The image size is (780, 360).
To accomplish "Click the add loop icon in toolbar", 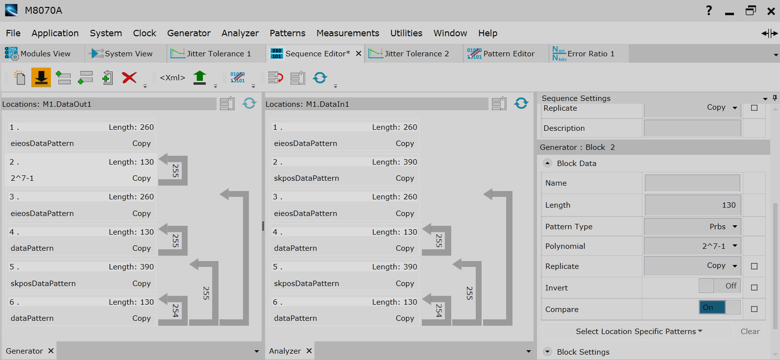I will pyautogui.click(x=275, y=77).
